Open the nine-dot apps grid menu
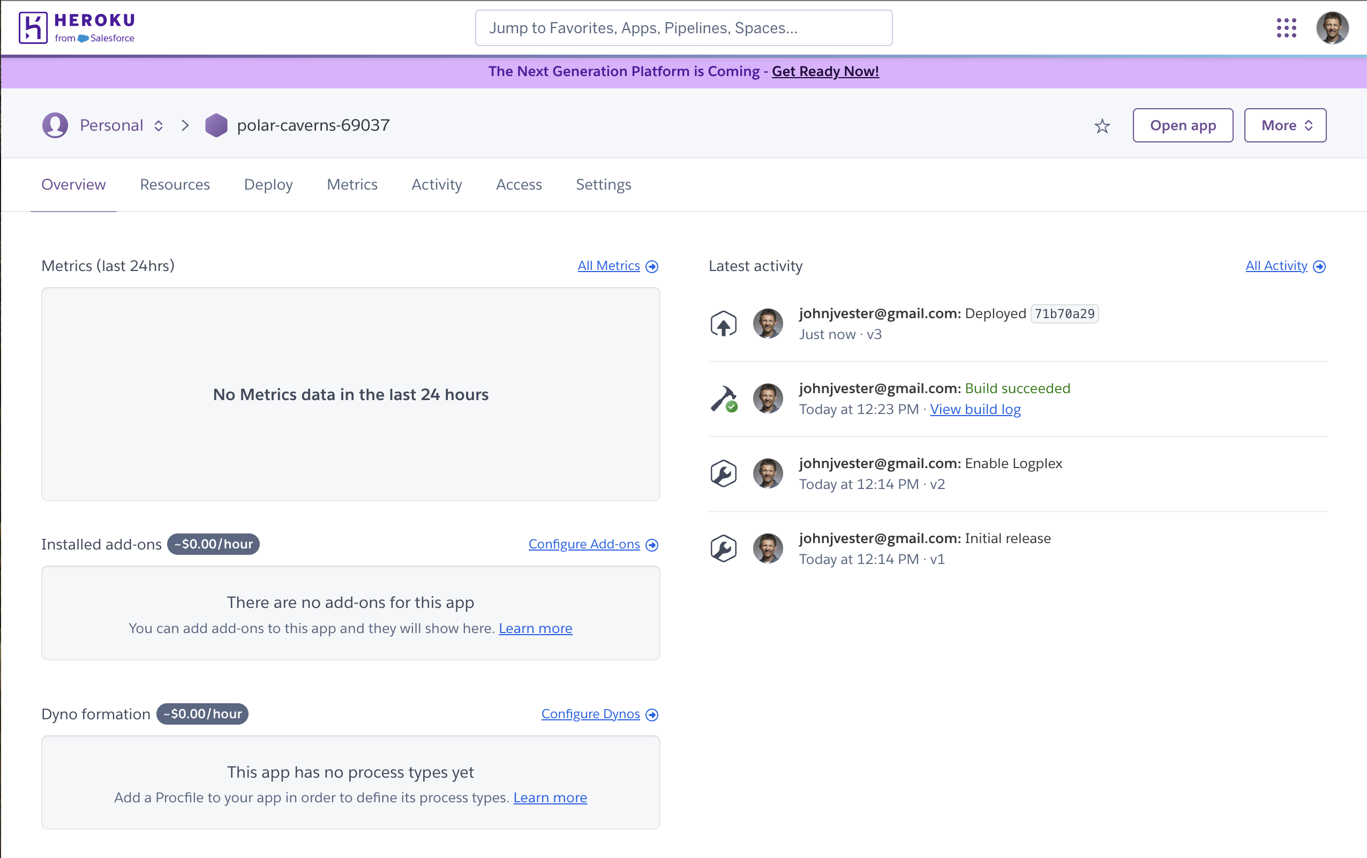 pos(1286,28)
